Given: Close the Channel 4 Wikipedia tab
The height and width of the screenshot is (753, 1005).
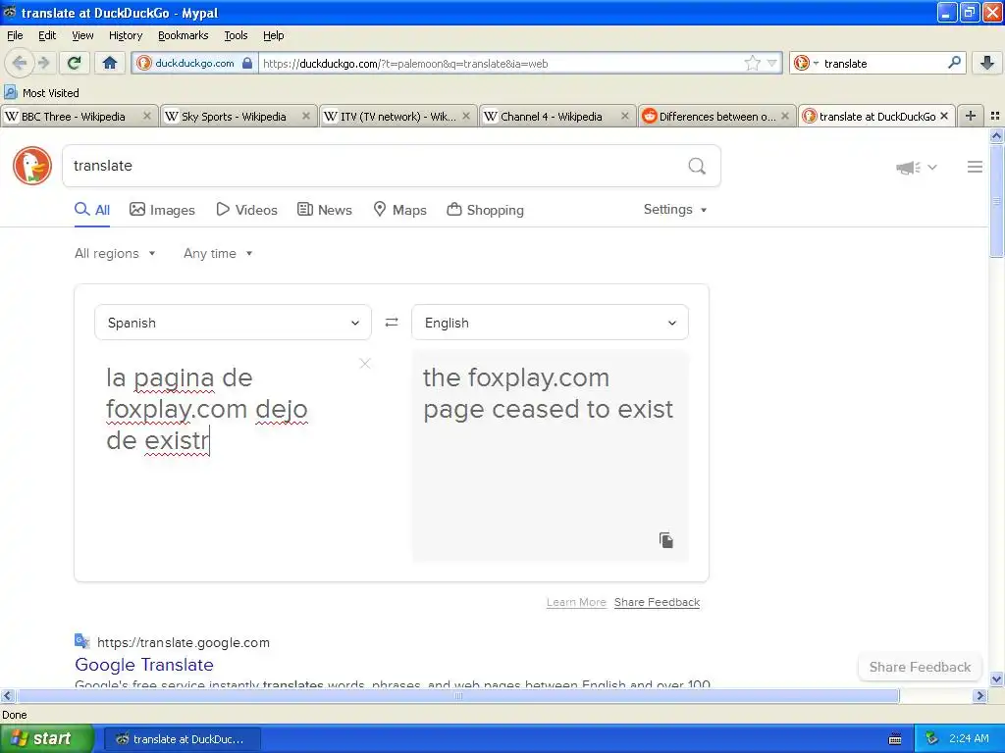Looking at the screenshot, I should click(x=625, y=116).
